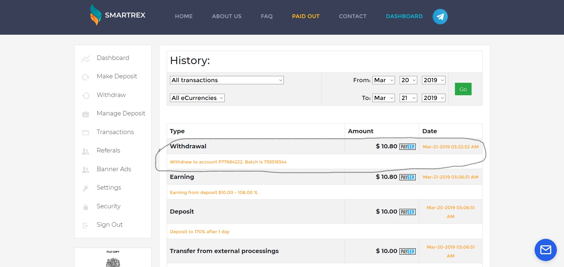Click 'Deposit to 170% after 1 day' note
The image size is (564, 267).
pyautogui.click(x=199, y=232)
